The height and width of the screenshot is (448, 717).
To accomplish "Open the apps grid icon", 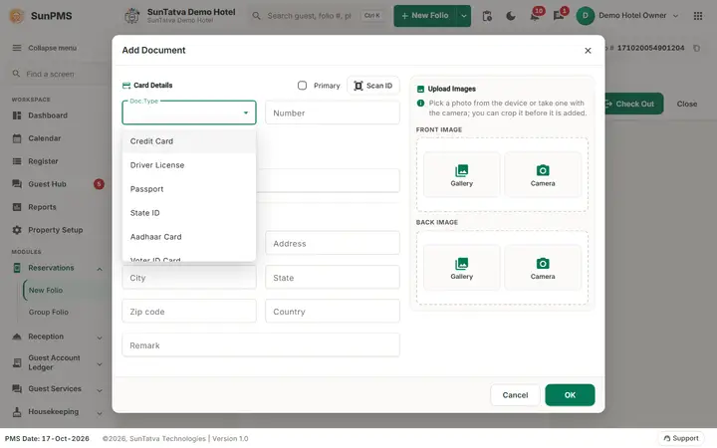I will pyautogui.click(x=698, y=16).
